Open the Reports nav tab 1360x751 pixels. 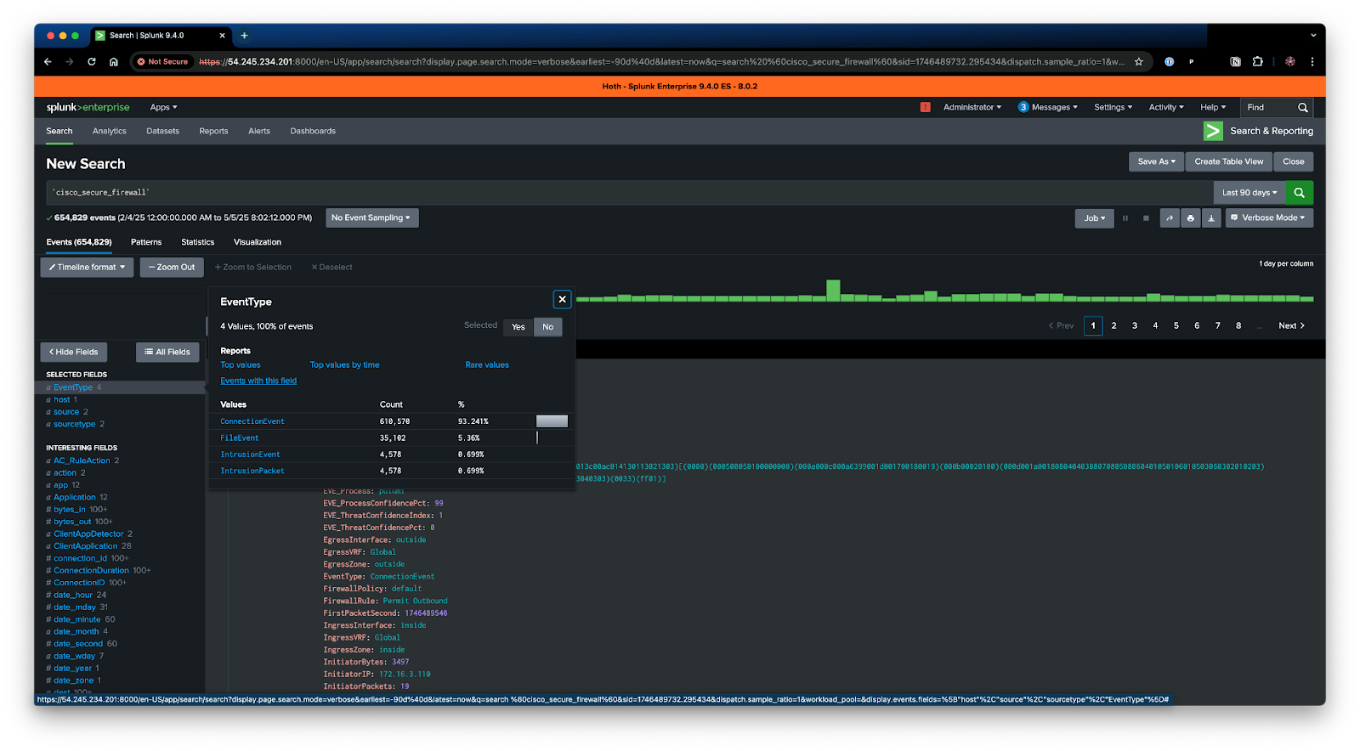[x=213, y=131]
